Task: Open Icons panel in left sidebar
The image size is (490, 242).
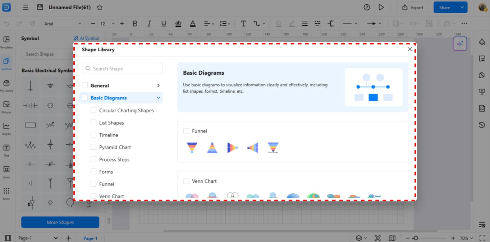Action: coord(6,172)
